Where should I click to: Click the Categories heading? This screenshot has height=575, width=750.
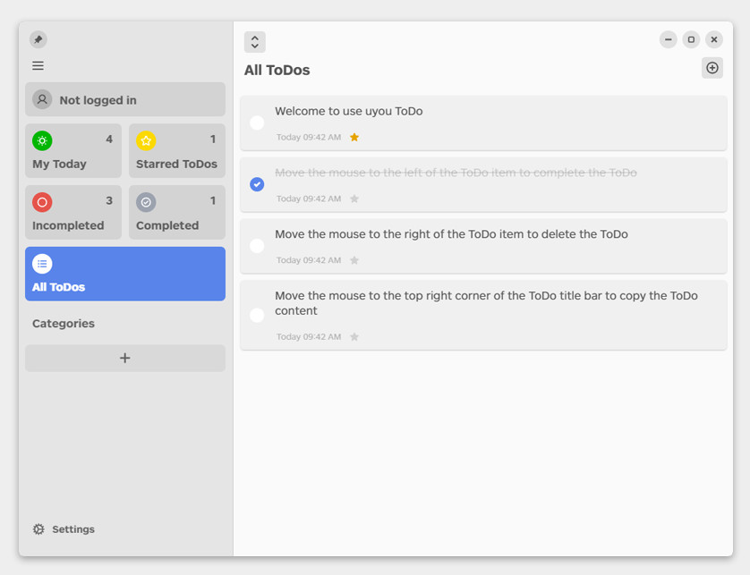click(x=64, y=324)
